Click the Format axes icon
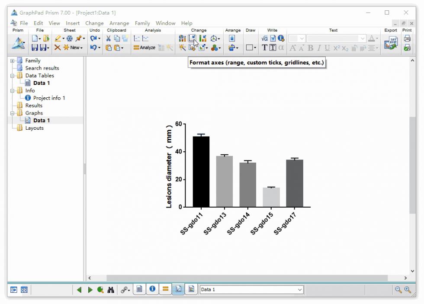The height and width of the screenshot is (304, 424). point(192,38)
